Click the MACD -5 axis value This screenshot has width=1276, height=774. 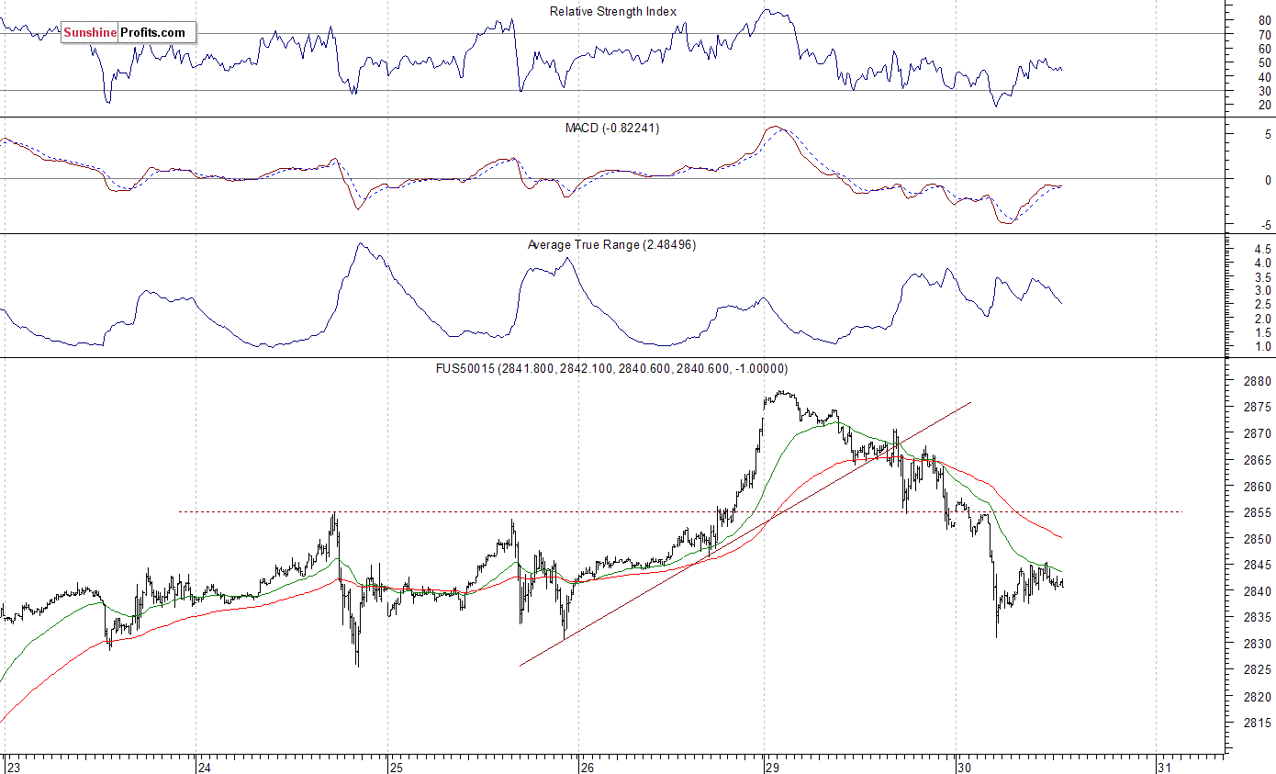click(x=1265, y=225)
